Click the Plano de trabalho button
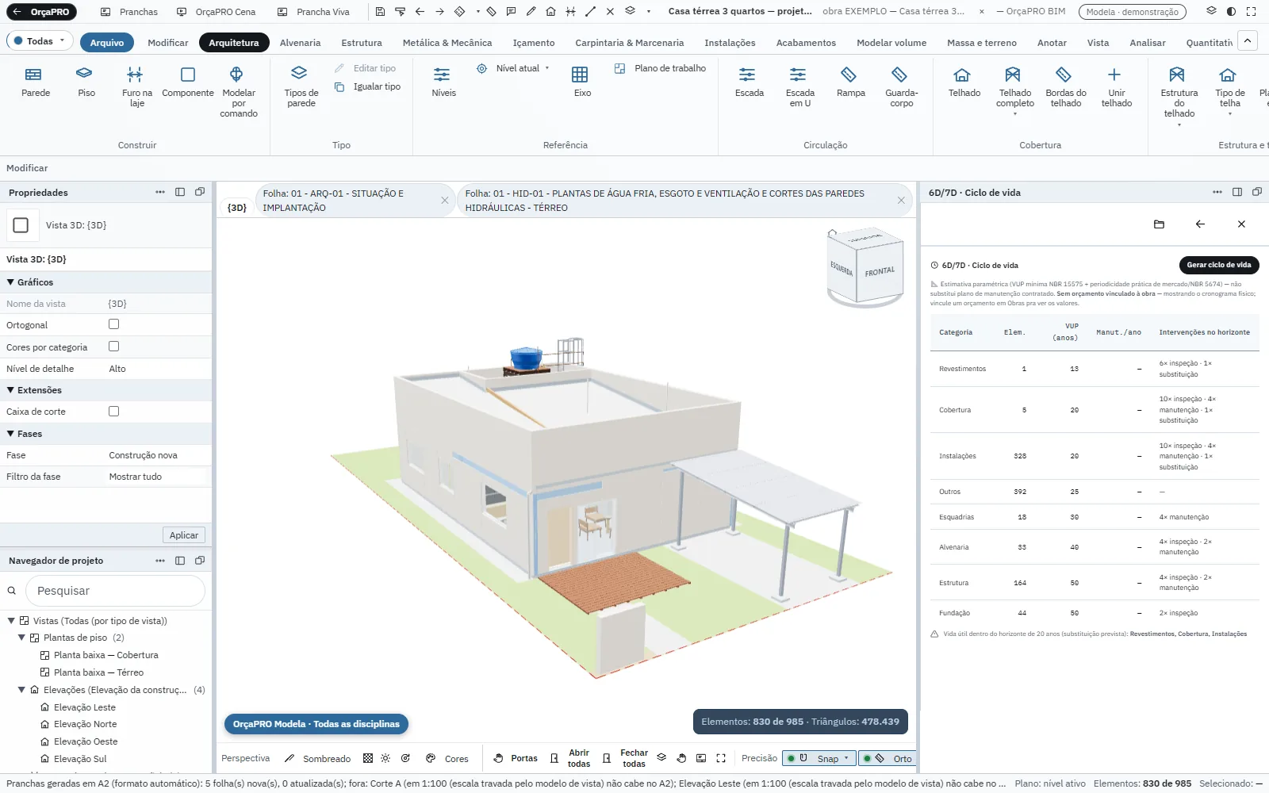1269x793 pixels. [660, 68]
